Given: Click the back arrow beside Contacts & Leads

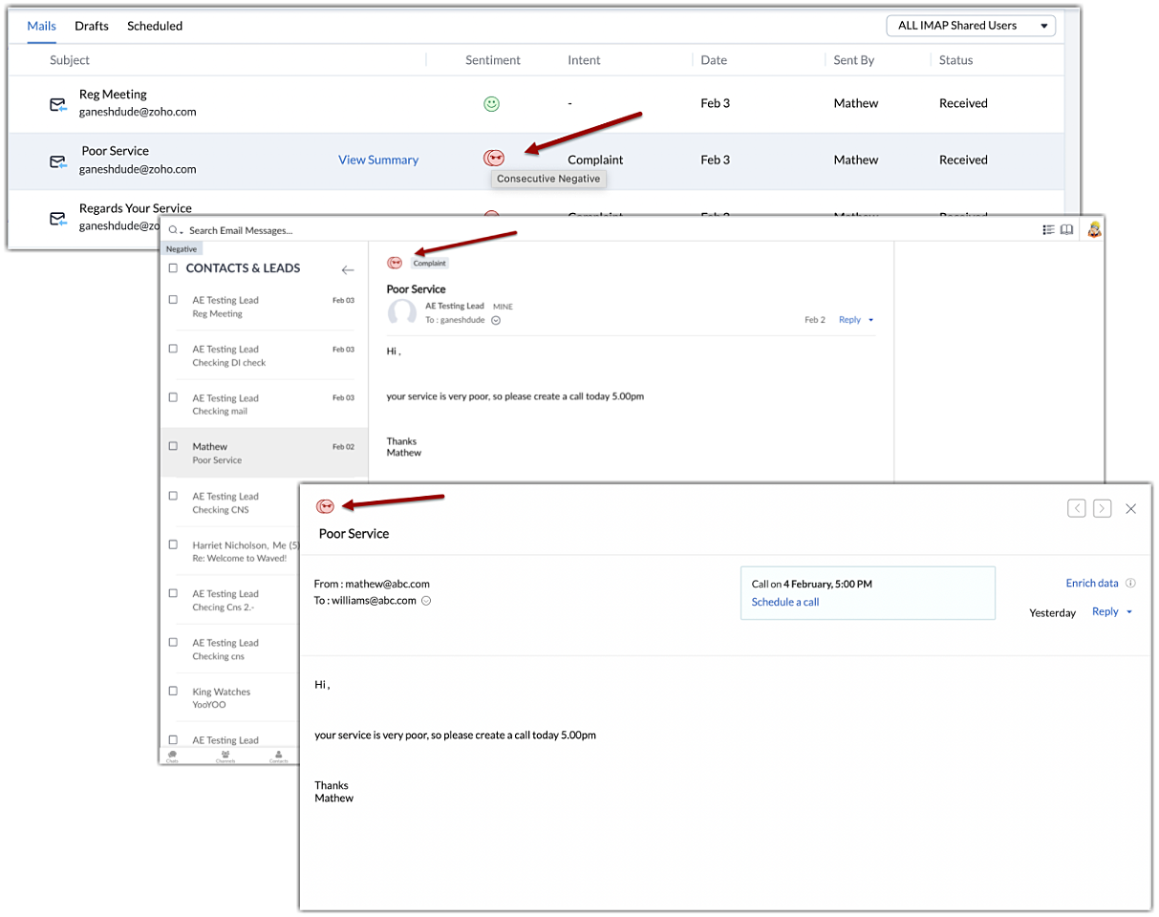Looking at the screenshot, I should point(348,269).
